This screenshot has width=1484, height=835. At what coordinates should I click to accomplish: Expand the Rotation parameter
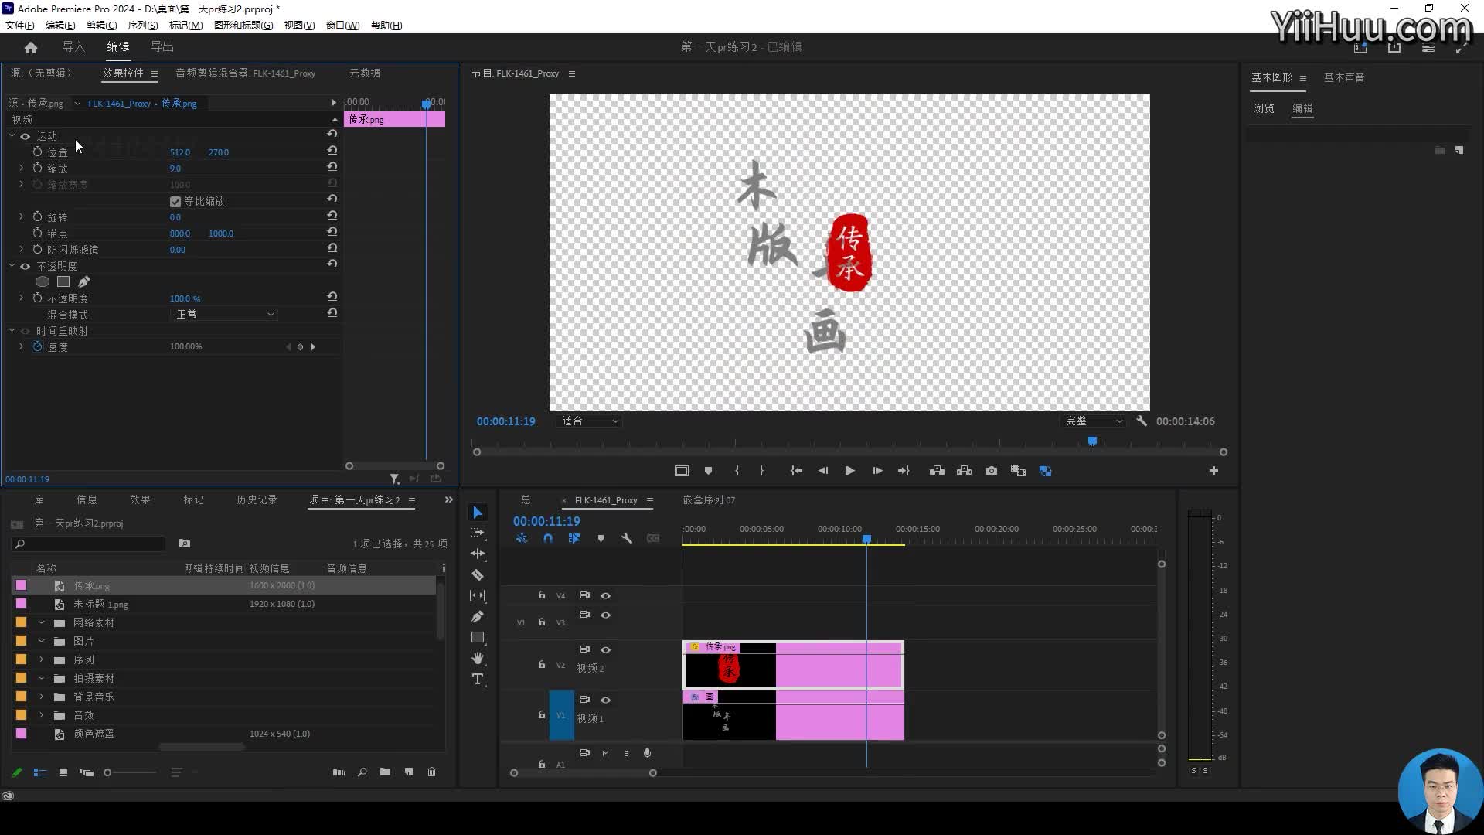coord(21,216)
